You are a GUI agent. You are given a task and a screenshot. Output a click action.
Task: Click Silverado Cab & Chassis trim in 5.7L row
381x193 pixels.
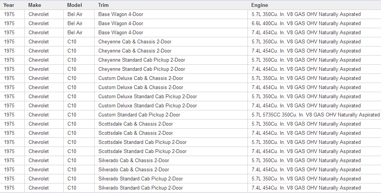171,161
